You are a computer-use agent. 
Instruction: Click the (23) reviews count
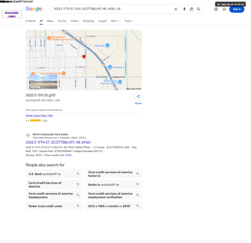[45, 120]
